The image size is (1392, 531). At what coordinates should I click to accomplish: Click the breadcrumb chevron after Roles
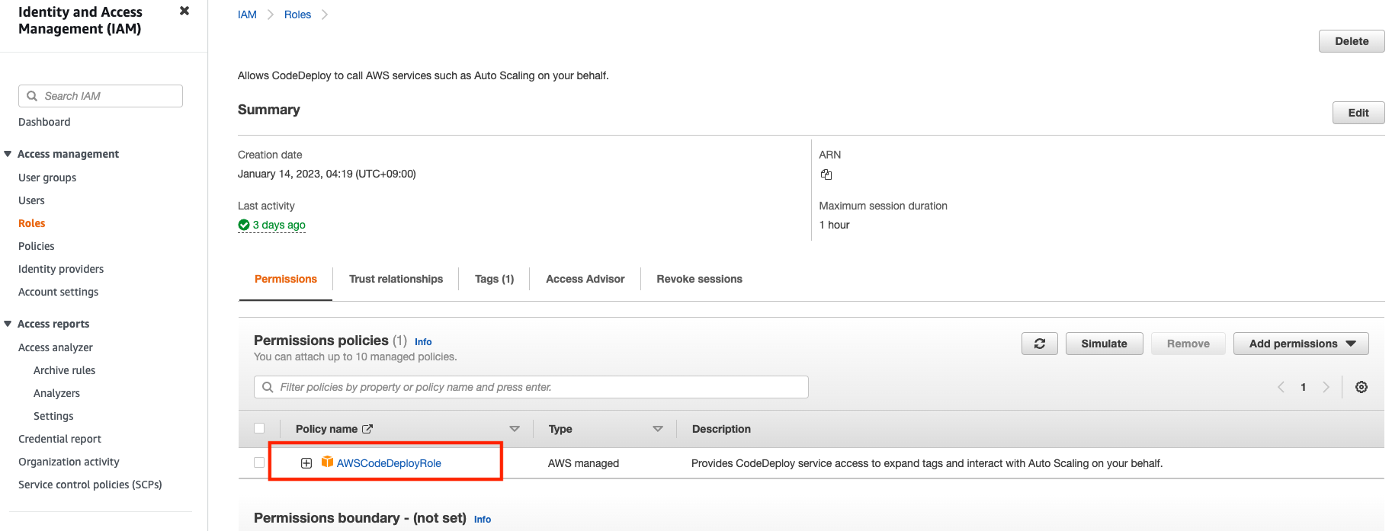pyautogui.click(x=325, y=14)
